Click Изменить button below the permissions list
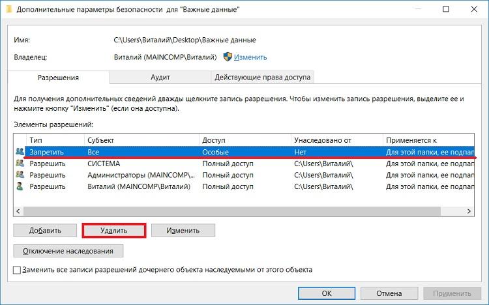 (183, 231)
